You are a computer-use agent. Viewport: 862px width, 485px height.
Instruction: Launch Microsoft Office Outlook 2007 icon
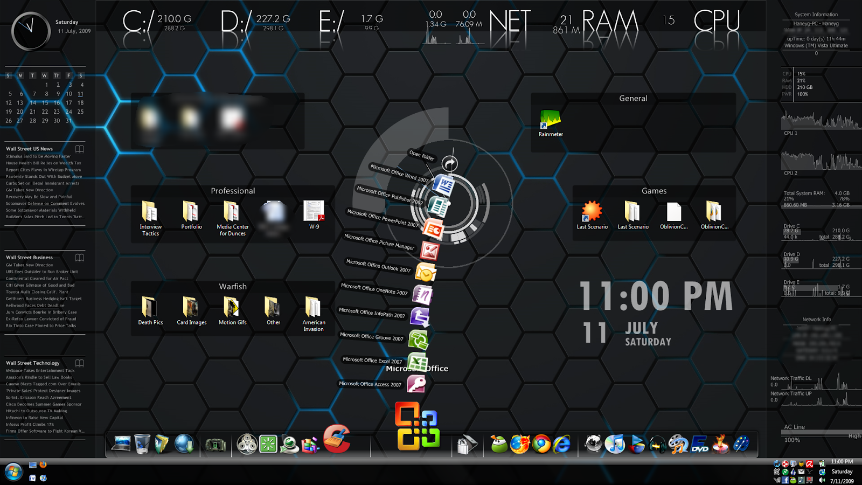point(425,273)
